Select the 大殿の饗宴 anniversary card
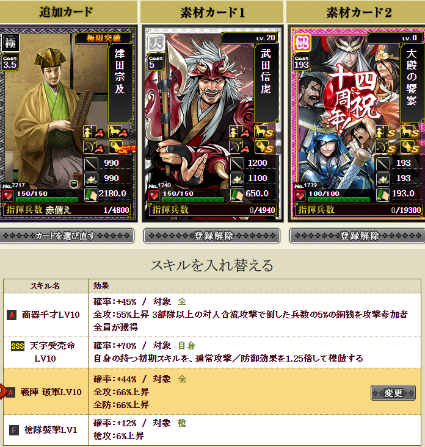Viewport: 425px width, 447px height. click(357, 123)
